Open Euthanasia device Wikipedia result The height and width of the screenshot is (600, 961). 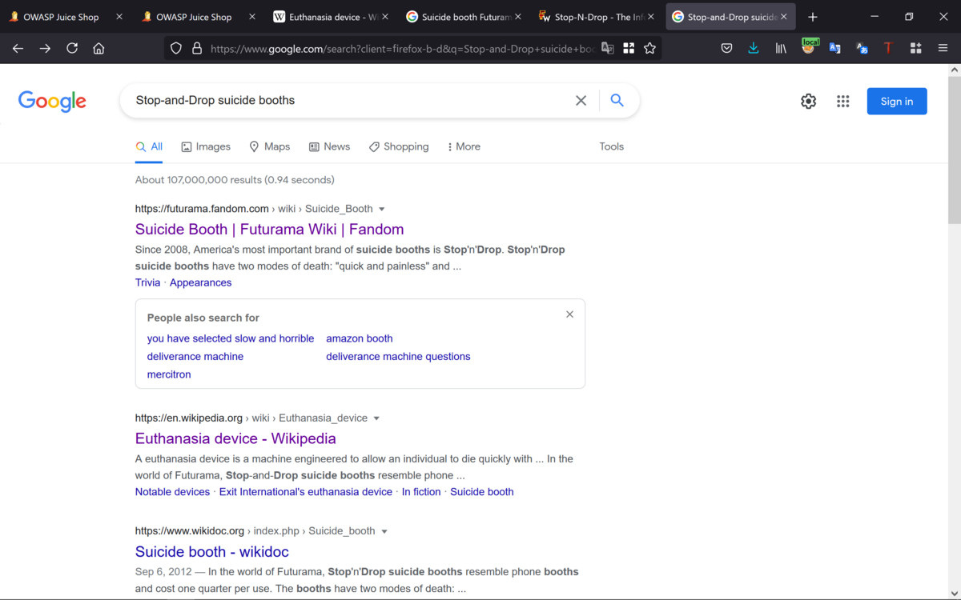pos(235,438)
